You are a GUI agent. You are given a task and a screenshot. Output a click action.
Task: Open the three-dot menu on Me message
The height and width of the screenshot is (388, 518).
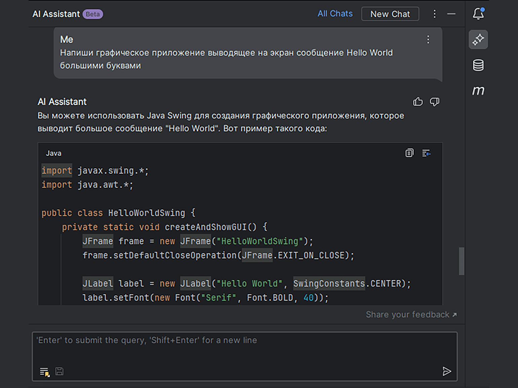[428, 40]
